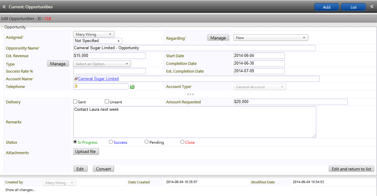Click the empty Success Rate % field
Image resolution: width=377 pixels, height=196 pixels.
pos(109,71)
